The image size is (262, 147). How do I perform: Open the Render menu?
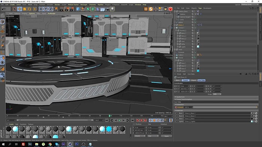tap(57, 4)
